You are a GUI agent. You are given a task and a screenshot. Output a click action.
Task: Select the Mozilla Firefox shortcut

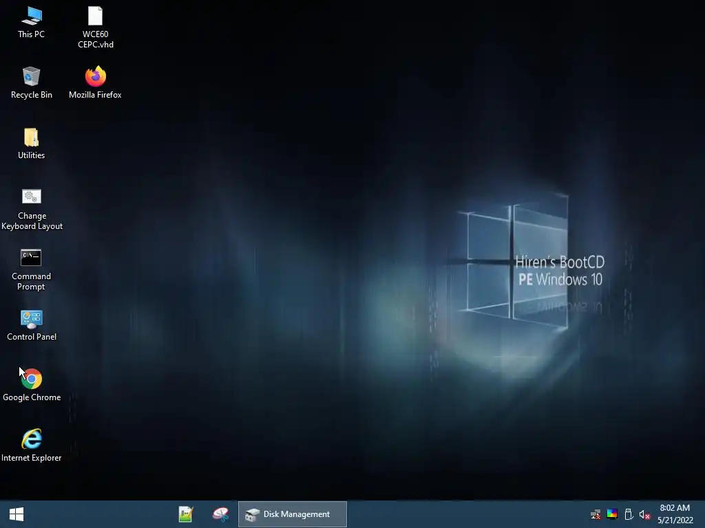click(95, 83)
